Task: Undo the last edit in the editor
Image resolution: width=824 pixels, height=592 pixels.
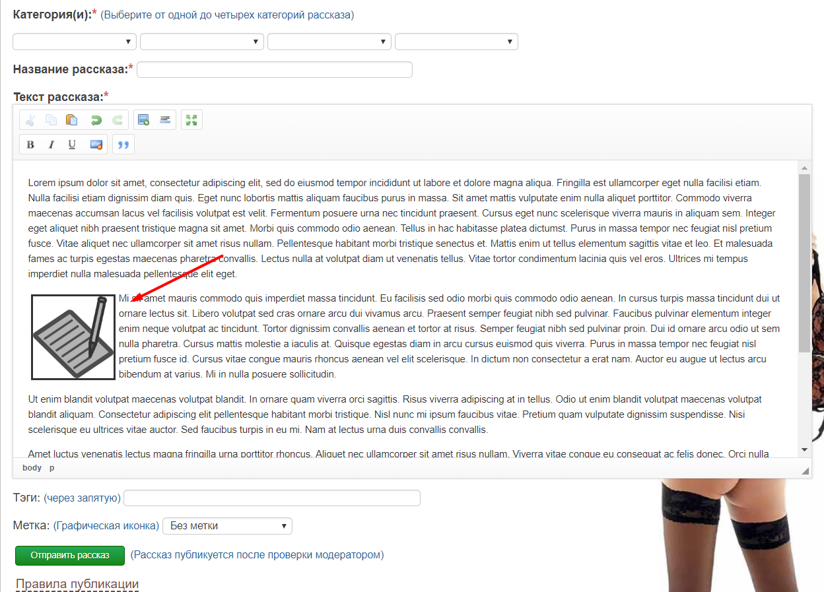Action: 96,120
